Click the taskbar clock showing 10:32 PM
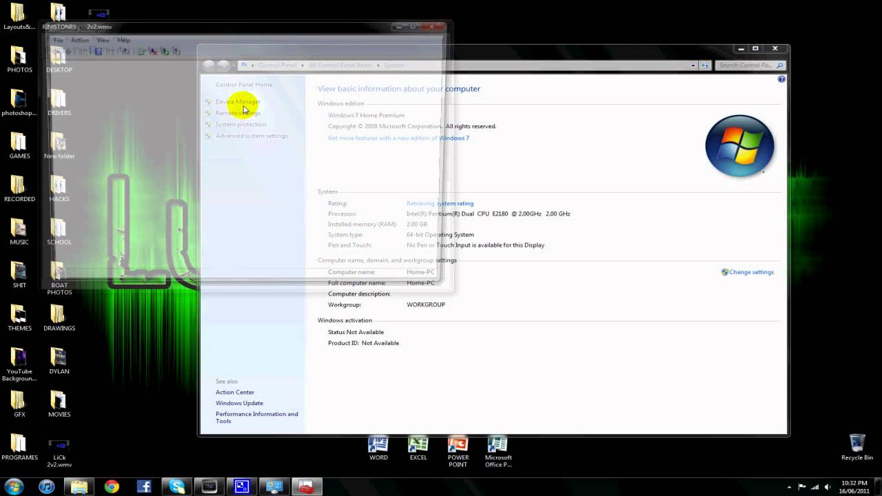 pos(853,487)
